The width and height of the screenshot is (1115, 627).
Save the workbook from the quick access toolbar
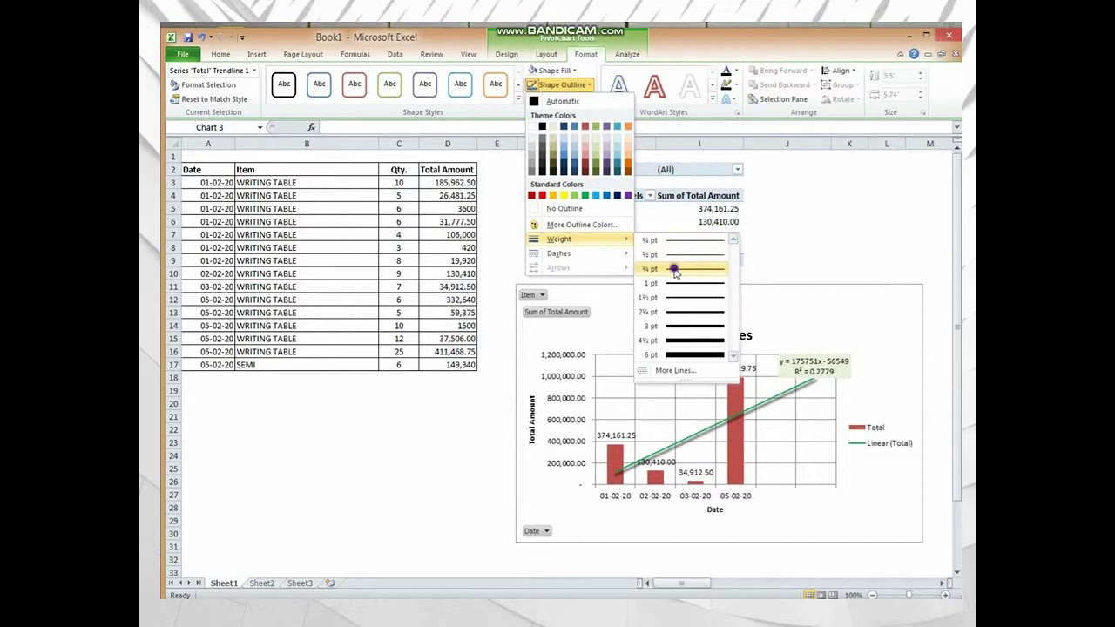(187, 37)
